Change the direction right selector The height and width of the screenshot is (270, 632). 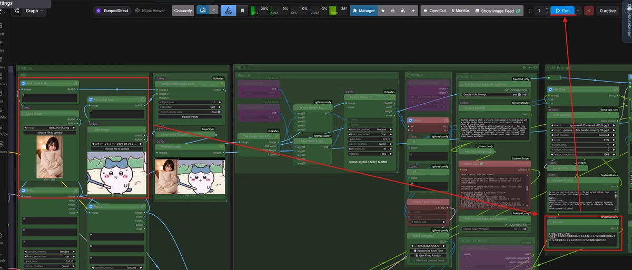coord(190,107)
